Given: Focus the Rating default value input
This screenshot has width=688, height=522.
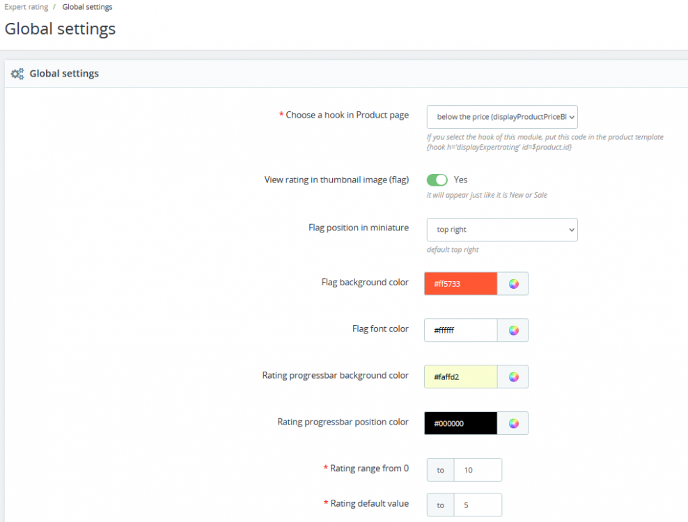Looking at the screenshot, I should point(478,505).
